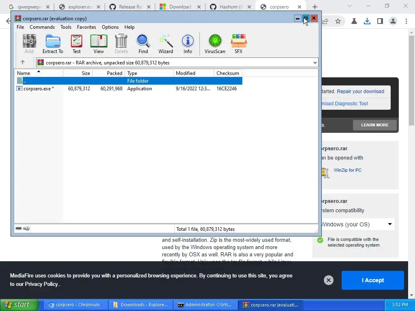
Task: Click the Chromium labs flask icon
Action: [354, 21]
